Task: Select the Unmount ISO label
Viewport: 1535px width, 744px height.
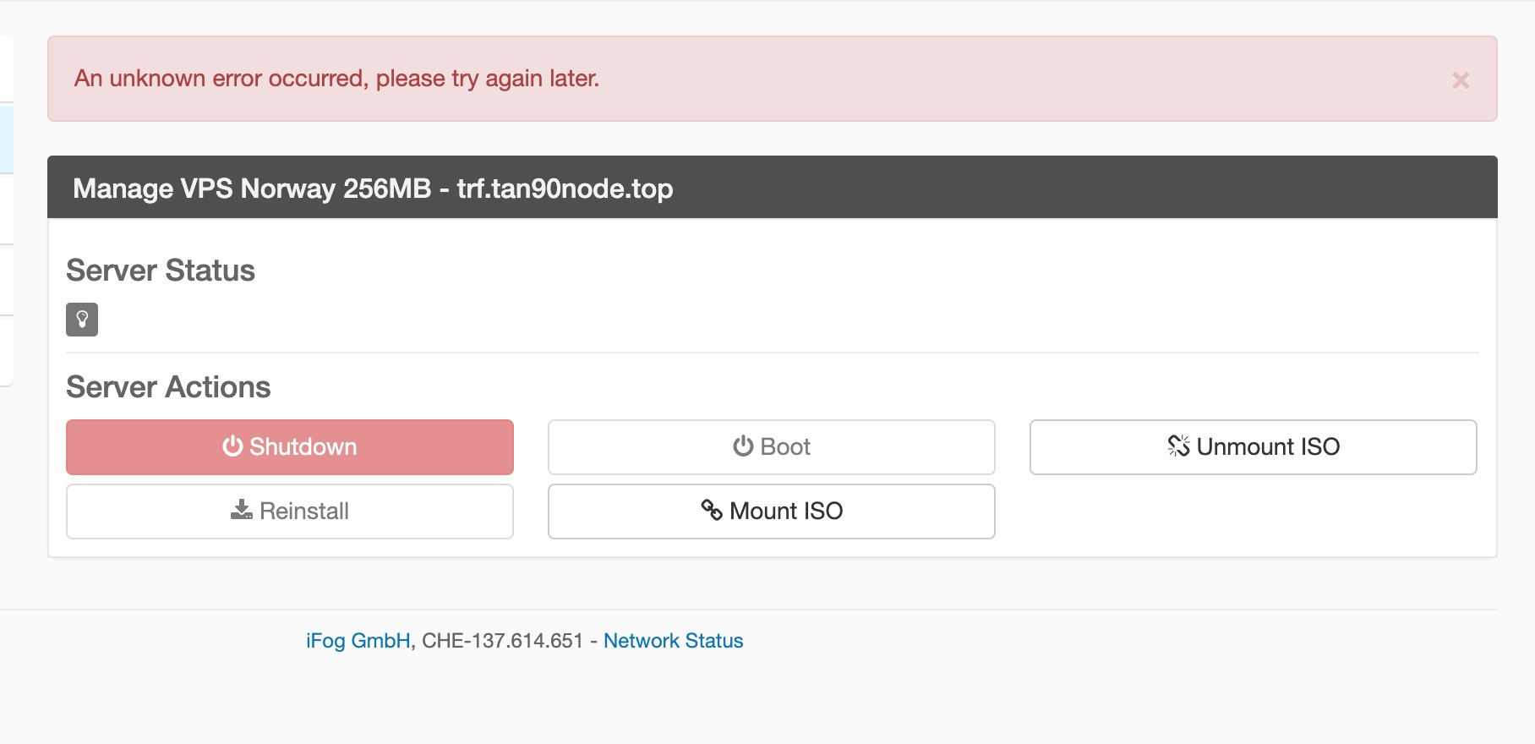Action: click(x=1268, y=446)
